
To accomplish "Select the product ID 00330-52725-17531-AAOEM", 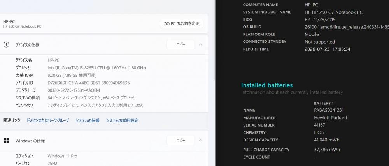I will point(74,90).
